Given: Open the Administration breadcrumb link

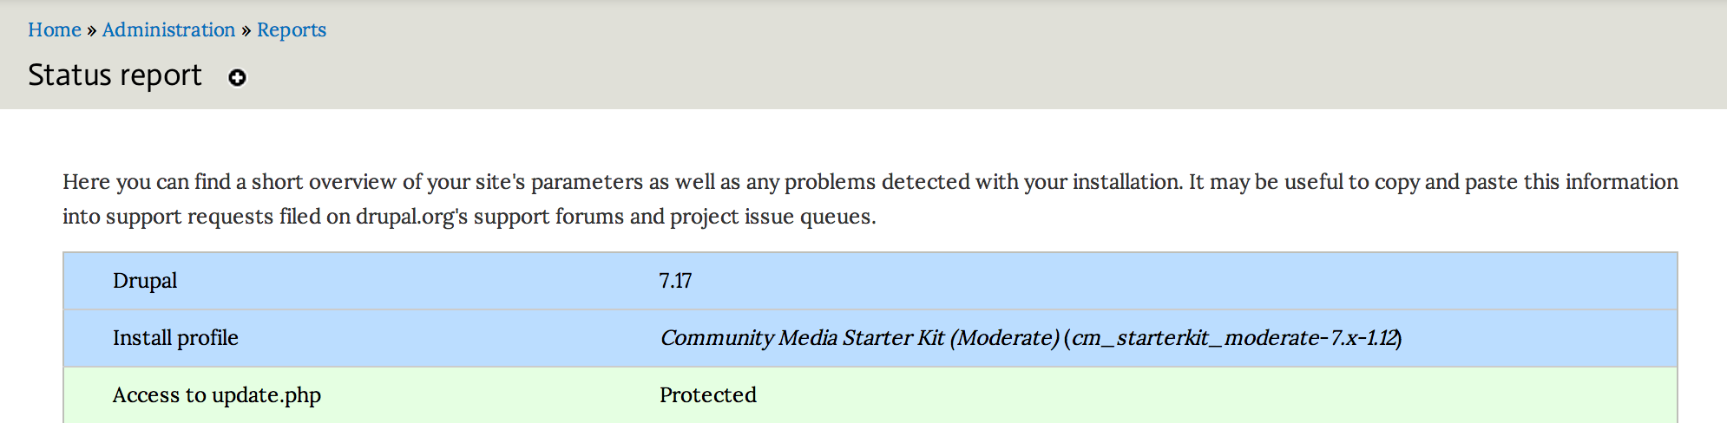Looking at the screenshot, I should [168, 29].
